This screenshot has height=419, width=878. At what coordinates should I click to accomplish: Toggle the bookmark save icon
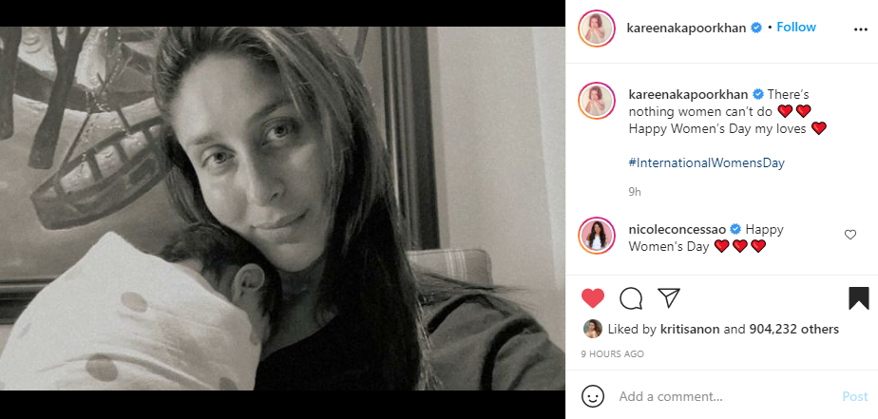pos(858,298)
